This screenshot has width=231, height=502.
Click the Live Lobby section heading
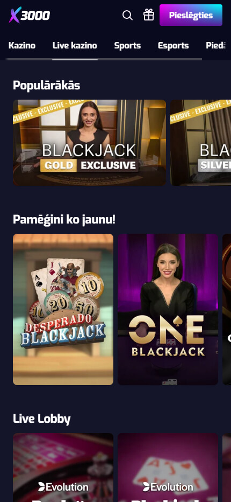[x=41, y=419]
